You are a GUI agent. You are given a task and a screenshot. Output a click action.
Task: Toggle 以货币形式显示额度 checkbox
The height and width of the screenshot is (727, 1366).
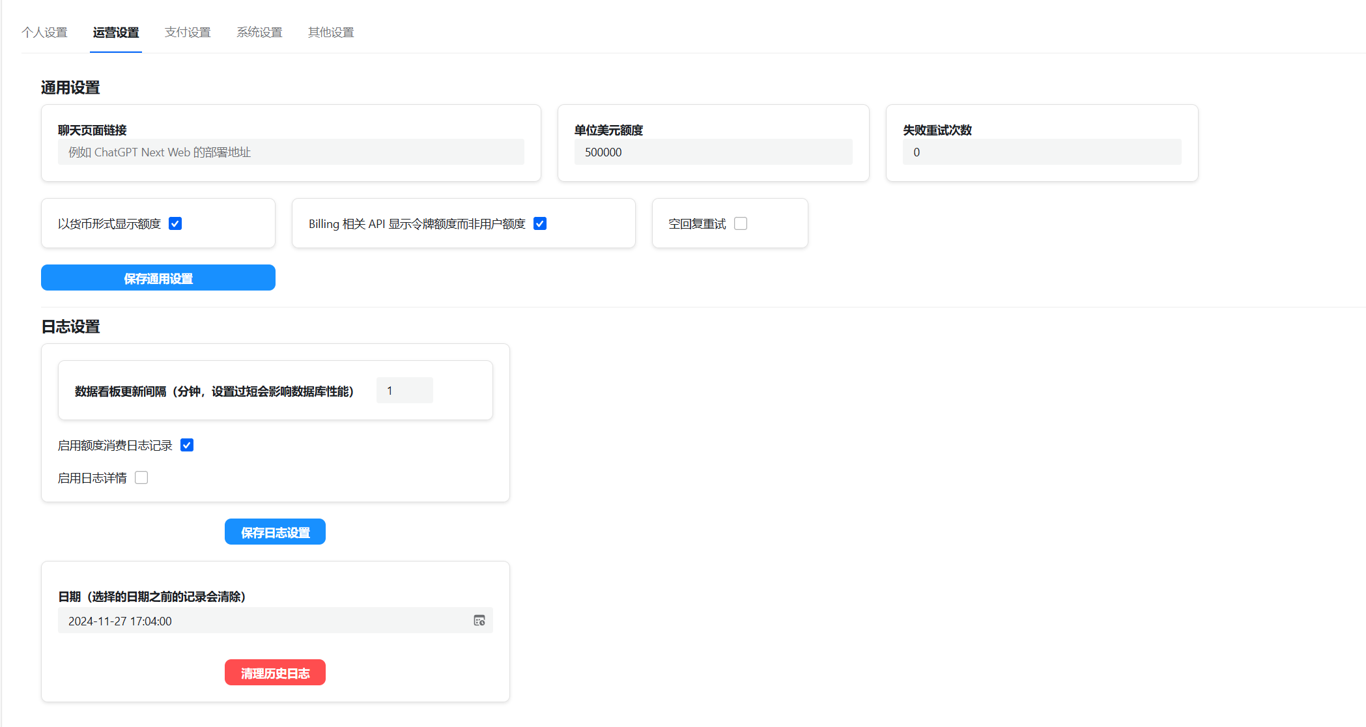point(175,223)
